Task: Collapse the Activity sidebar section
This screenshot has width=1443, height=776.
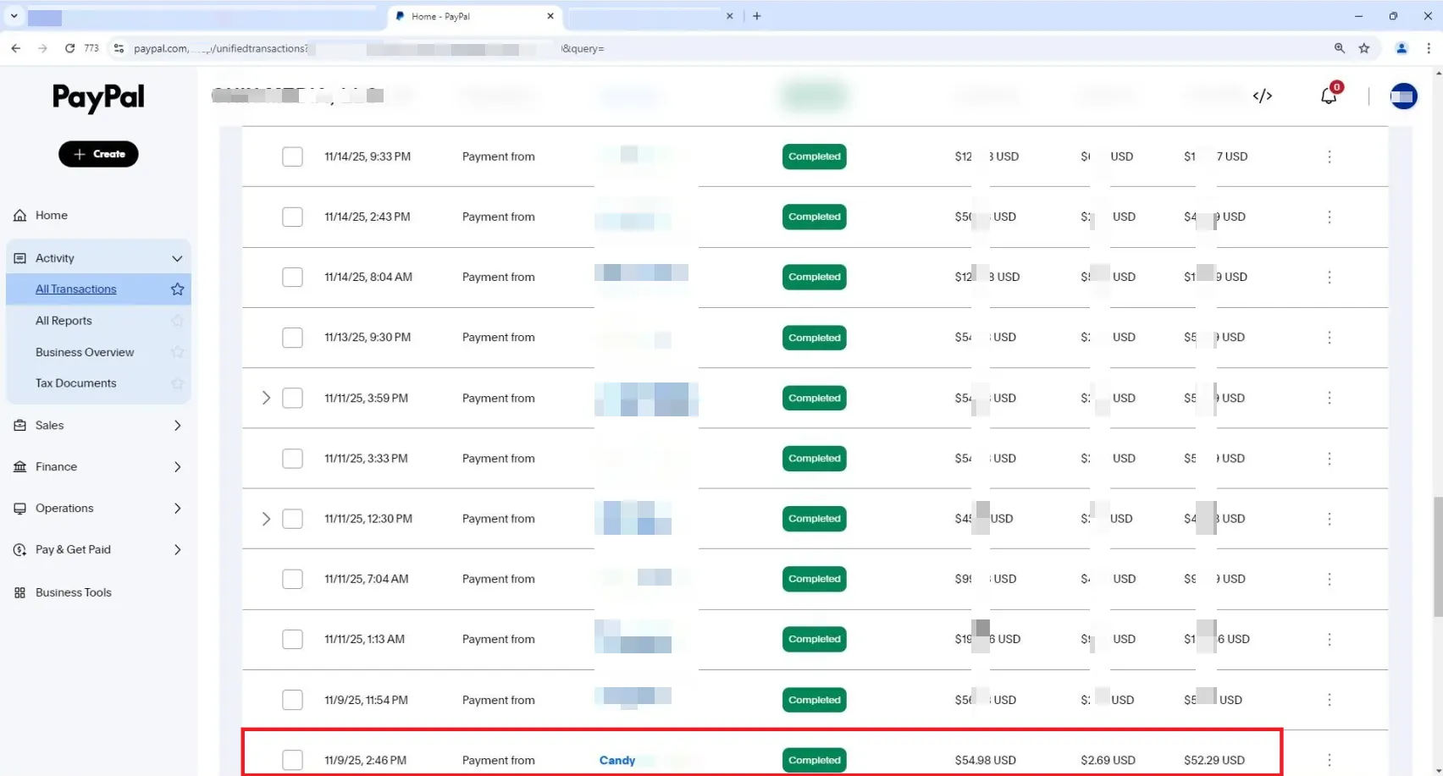Action: 177,258
